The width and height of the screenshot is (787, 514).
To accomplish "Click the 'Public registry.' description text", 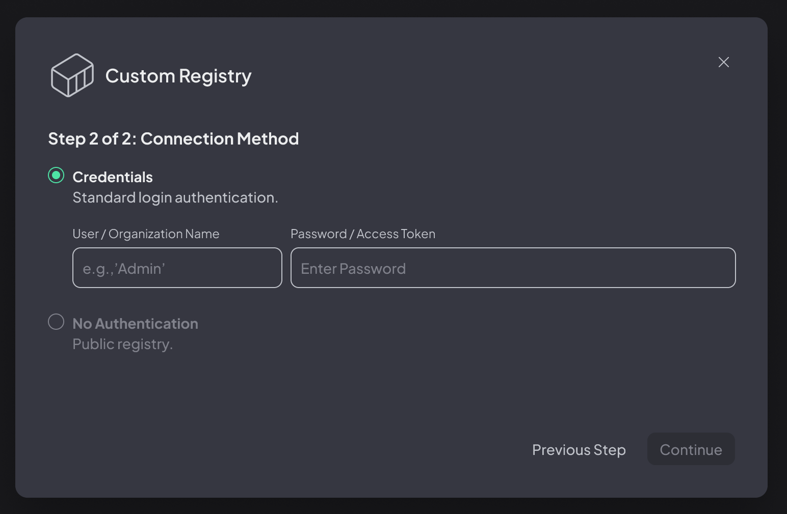I will (122, 344).
